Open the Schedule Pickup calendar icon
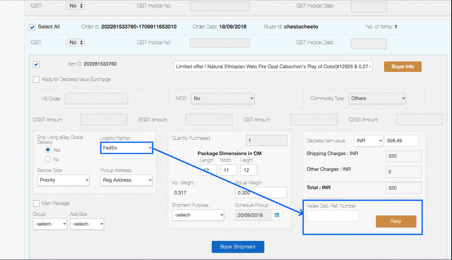The width and height of the screenshot is (452, 260). click(277, 215)
